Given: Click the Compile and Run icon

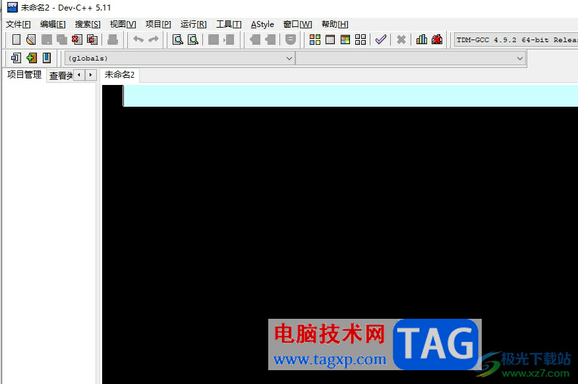Looking at the screenshot, I should point(345,40).
